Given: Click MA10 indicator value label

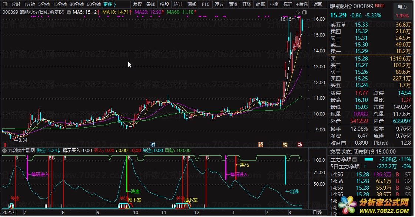Looking at the screenshot, I should tap(117, 12).
